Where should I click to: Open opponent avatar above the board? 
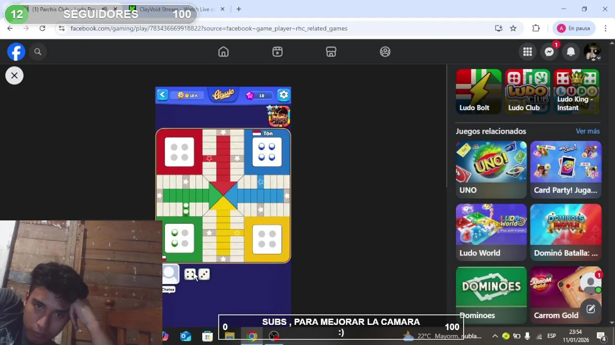pos(279,116)
